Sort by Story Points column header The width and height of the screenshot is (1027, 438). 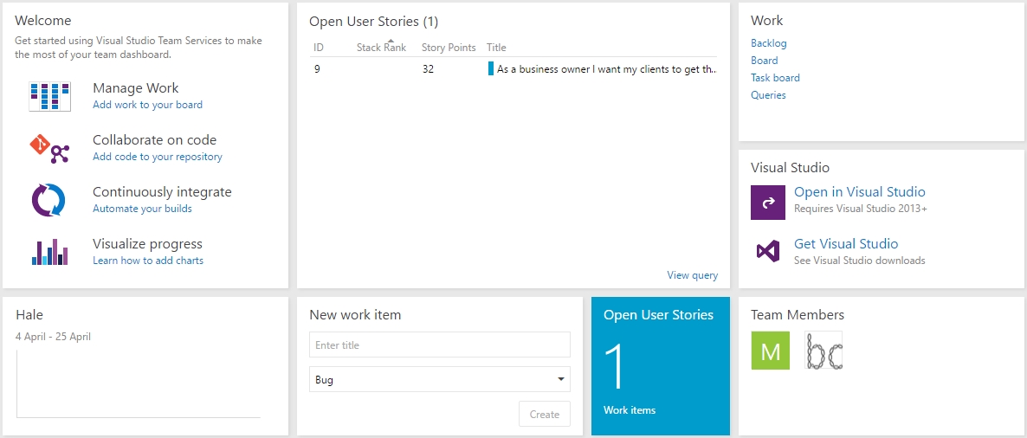[x=449, y=47]
